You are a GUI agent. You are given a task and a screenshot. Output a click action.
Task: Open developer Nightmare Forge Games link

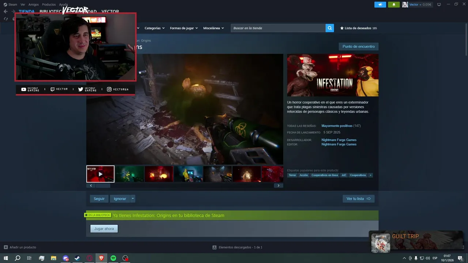pos(339,140)
